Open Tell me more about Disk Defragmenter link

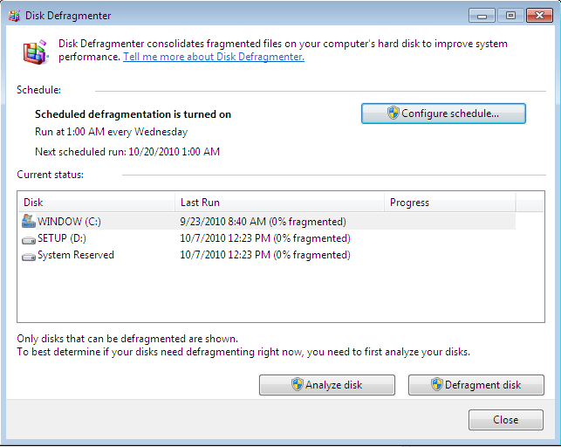pyautogui.click(x=213, y=57)
